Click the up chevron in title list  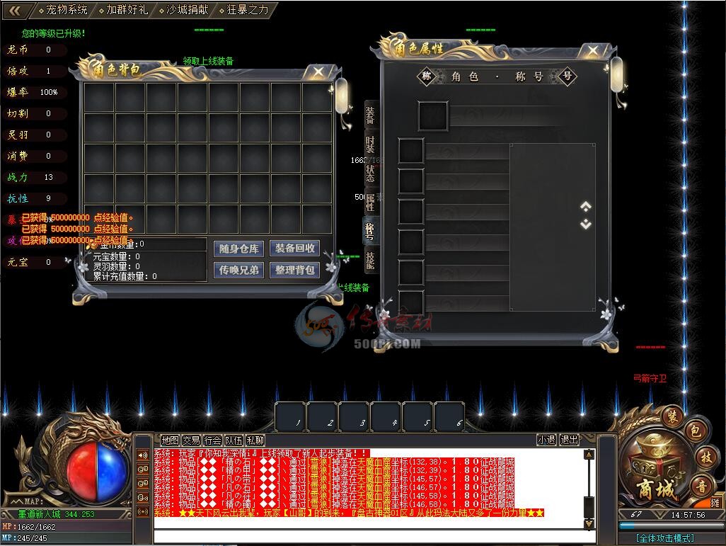586,206
